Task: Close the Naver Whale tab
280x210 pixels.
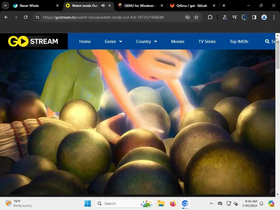Action: click(x=57, y=6)
